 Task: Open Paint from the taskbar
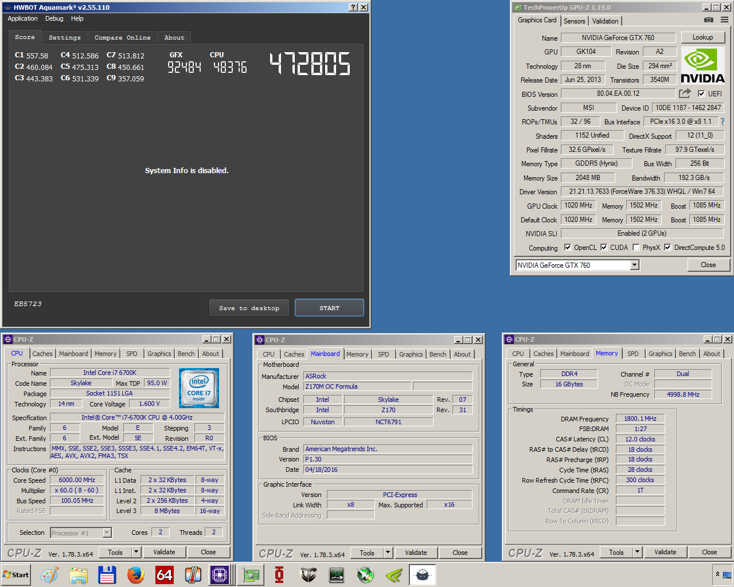(x=49, y=574)
